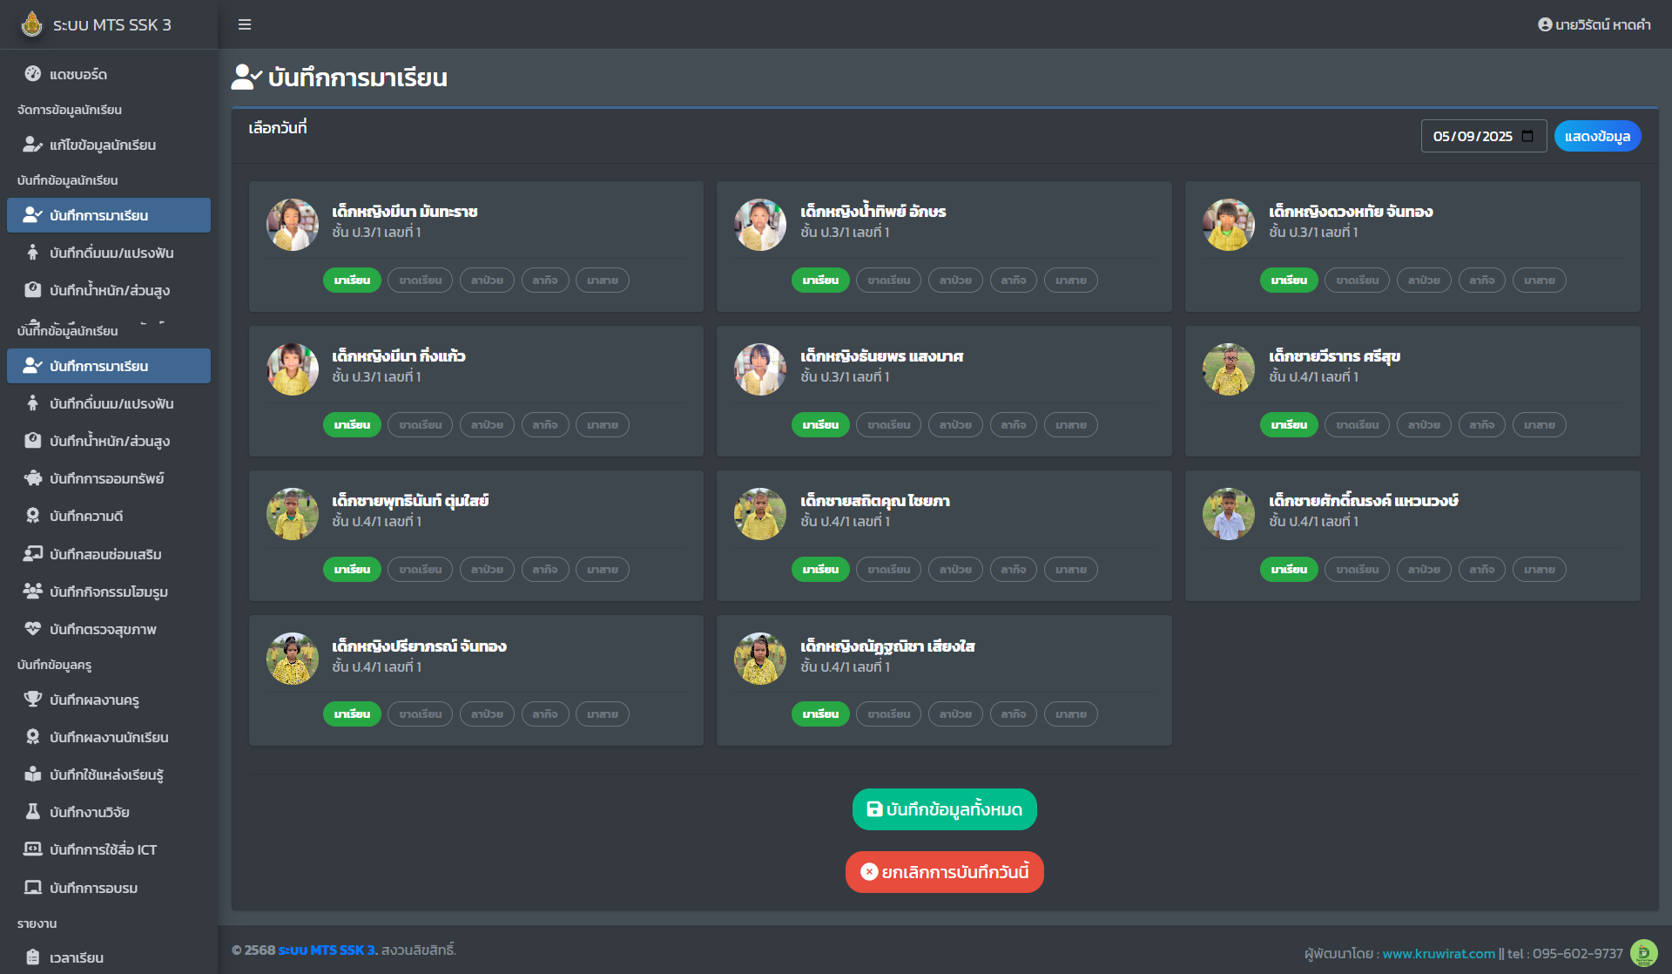Go to เวลาเรียน report menu item
This screenshot has width=1672, height=974.
click(x=77, y=957)
